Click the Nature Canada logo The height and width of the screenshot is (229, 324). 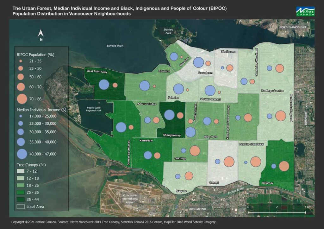(x=305, y=11)
